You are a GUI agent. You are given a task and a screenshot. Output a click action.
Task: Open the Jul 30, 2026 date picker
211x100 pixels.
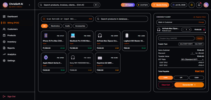coord(179,5)
